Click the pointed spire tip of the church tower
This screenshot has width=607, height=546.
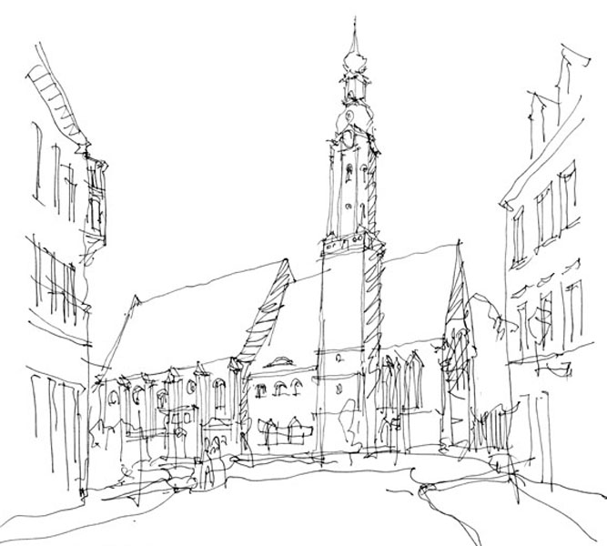[354, 25]
